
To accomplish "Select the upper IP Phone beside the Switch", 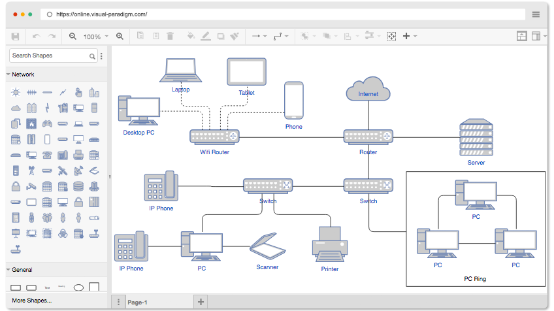I will [161, 186].
